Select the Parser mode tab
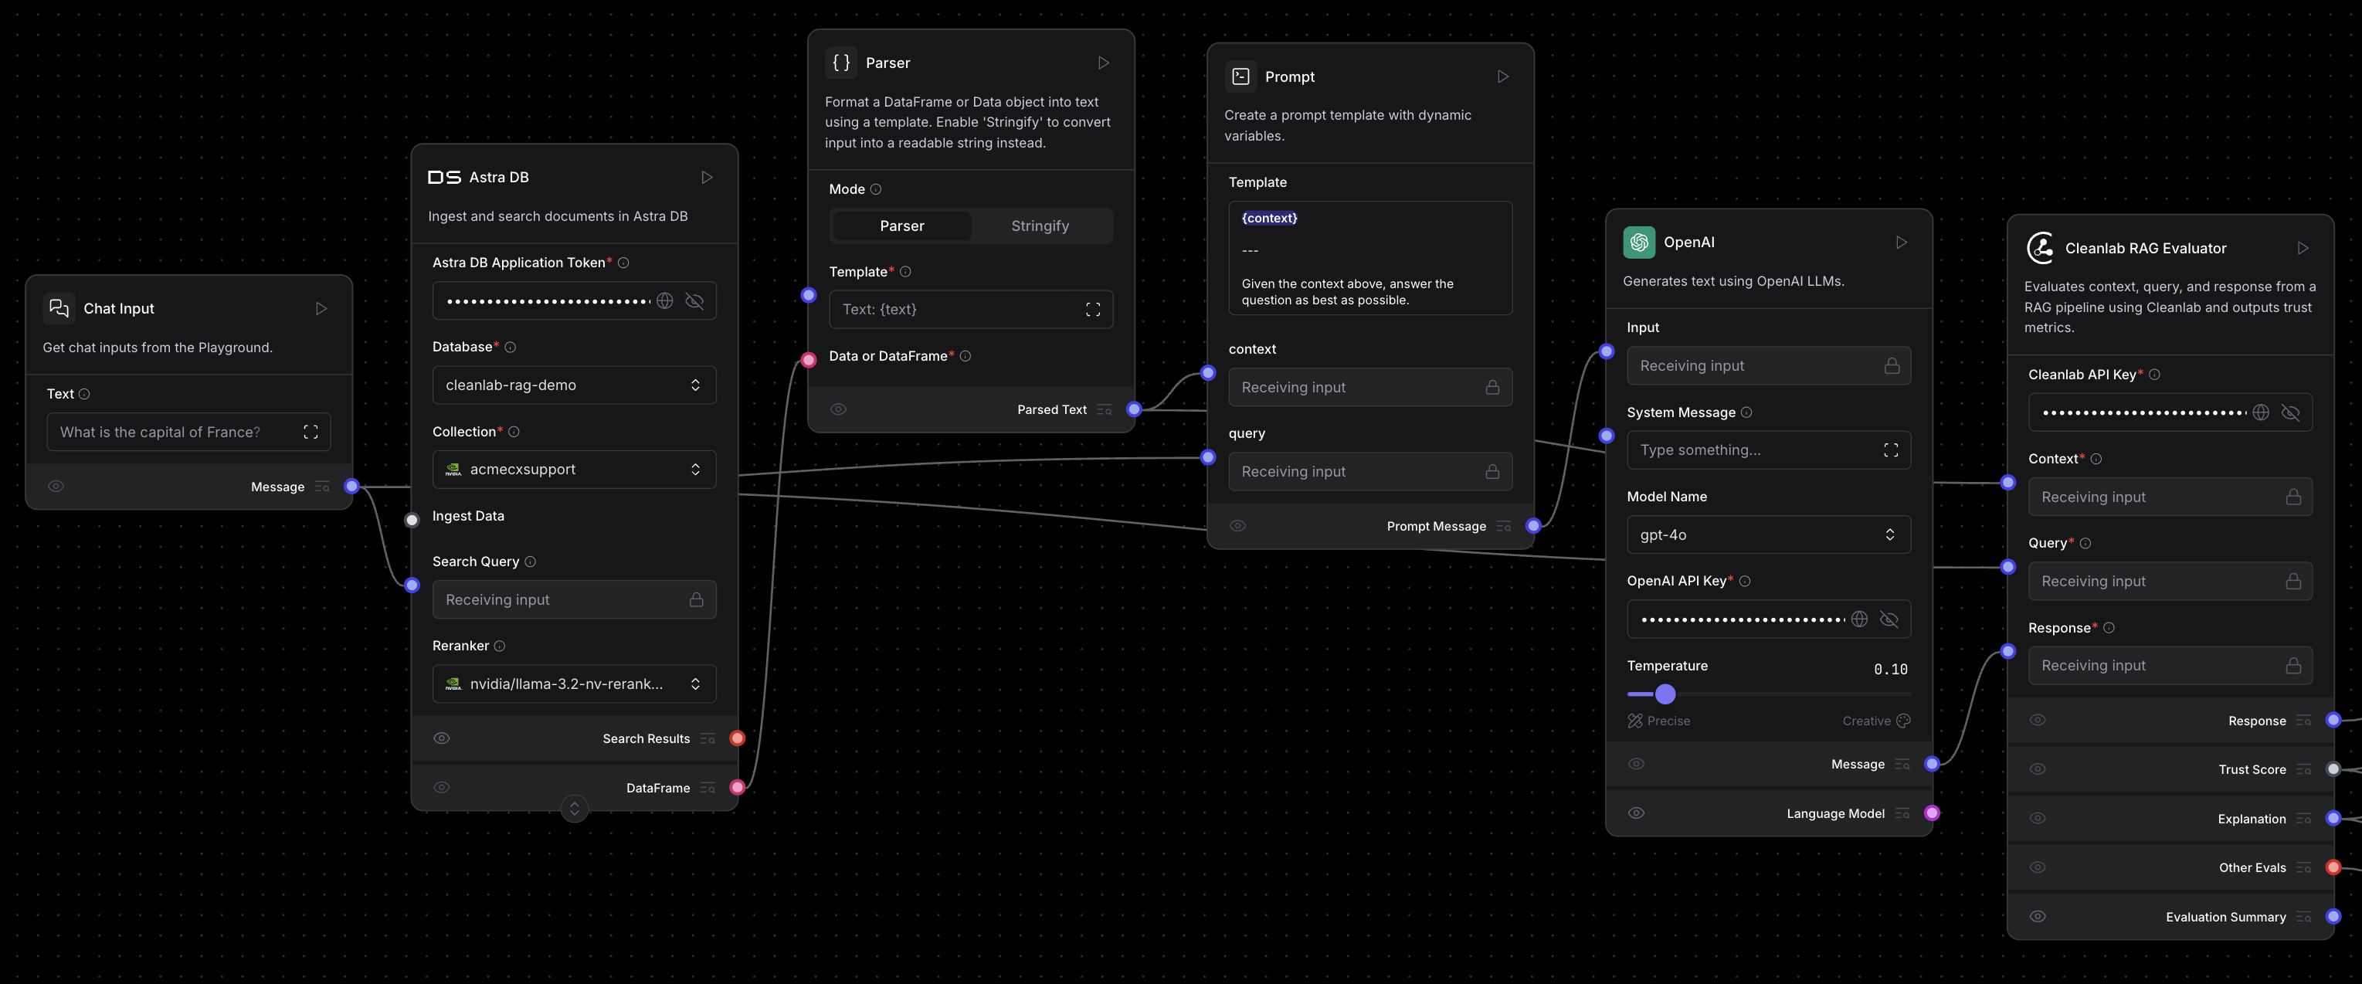Viewport: 2362px width, 984px height. (901, 226)
